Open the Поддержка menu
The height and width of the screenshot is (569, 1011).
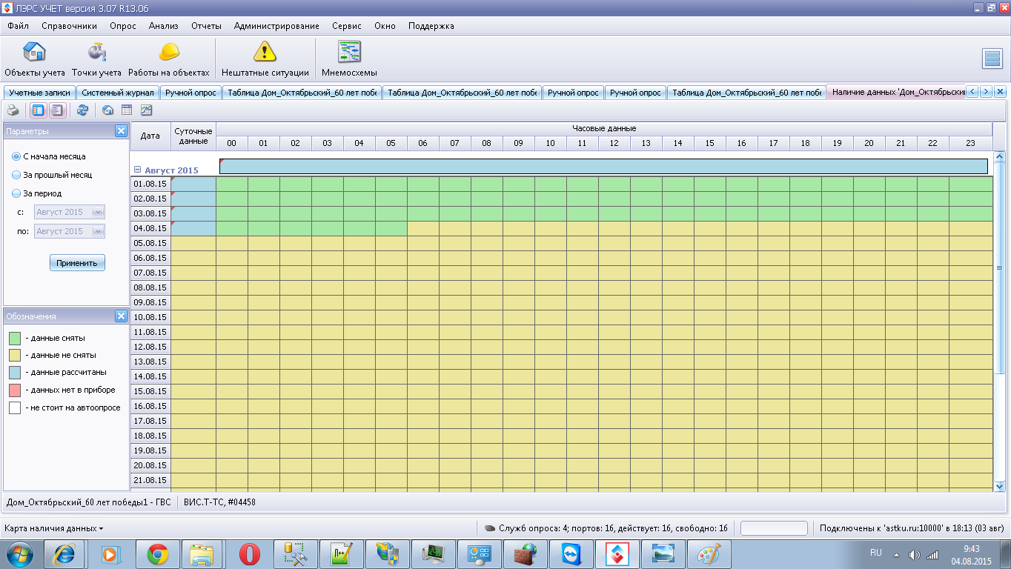tap(431, 26)
